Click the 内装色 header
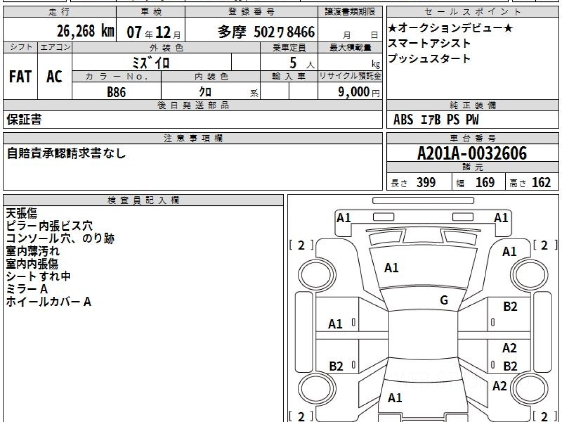The image size is (562, 422). coord(211,76)
